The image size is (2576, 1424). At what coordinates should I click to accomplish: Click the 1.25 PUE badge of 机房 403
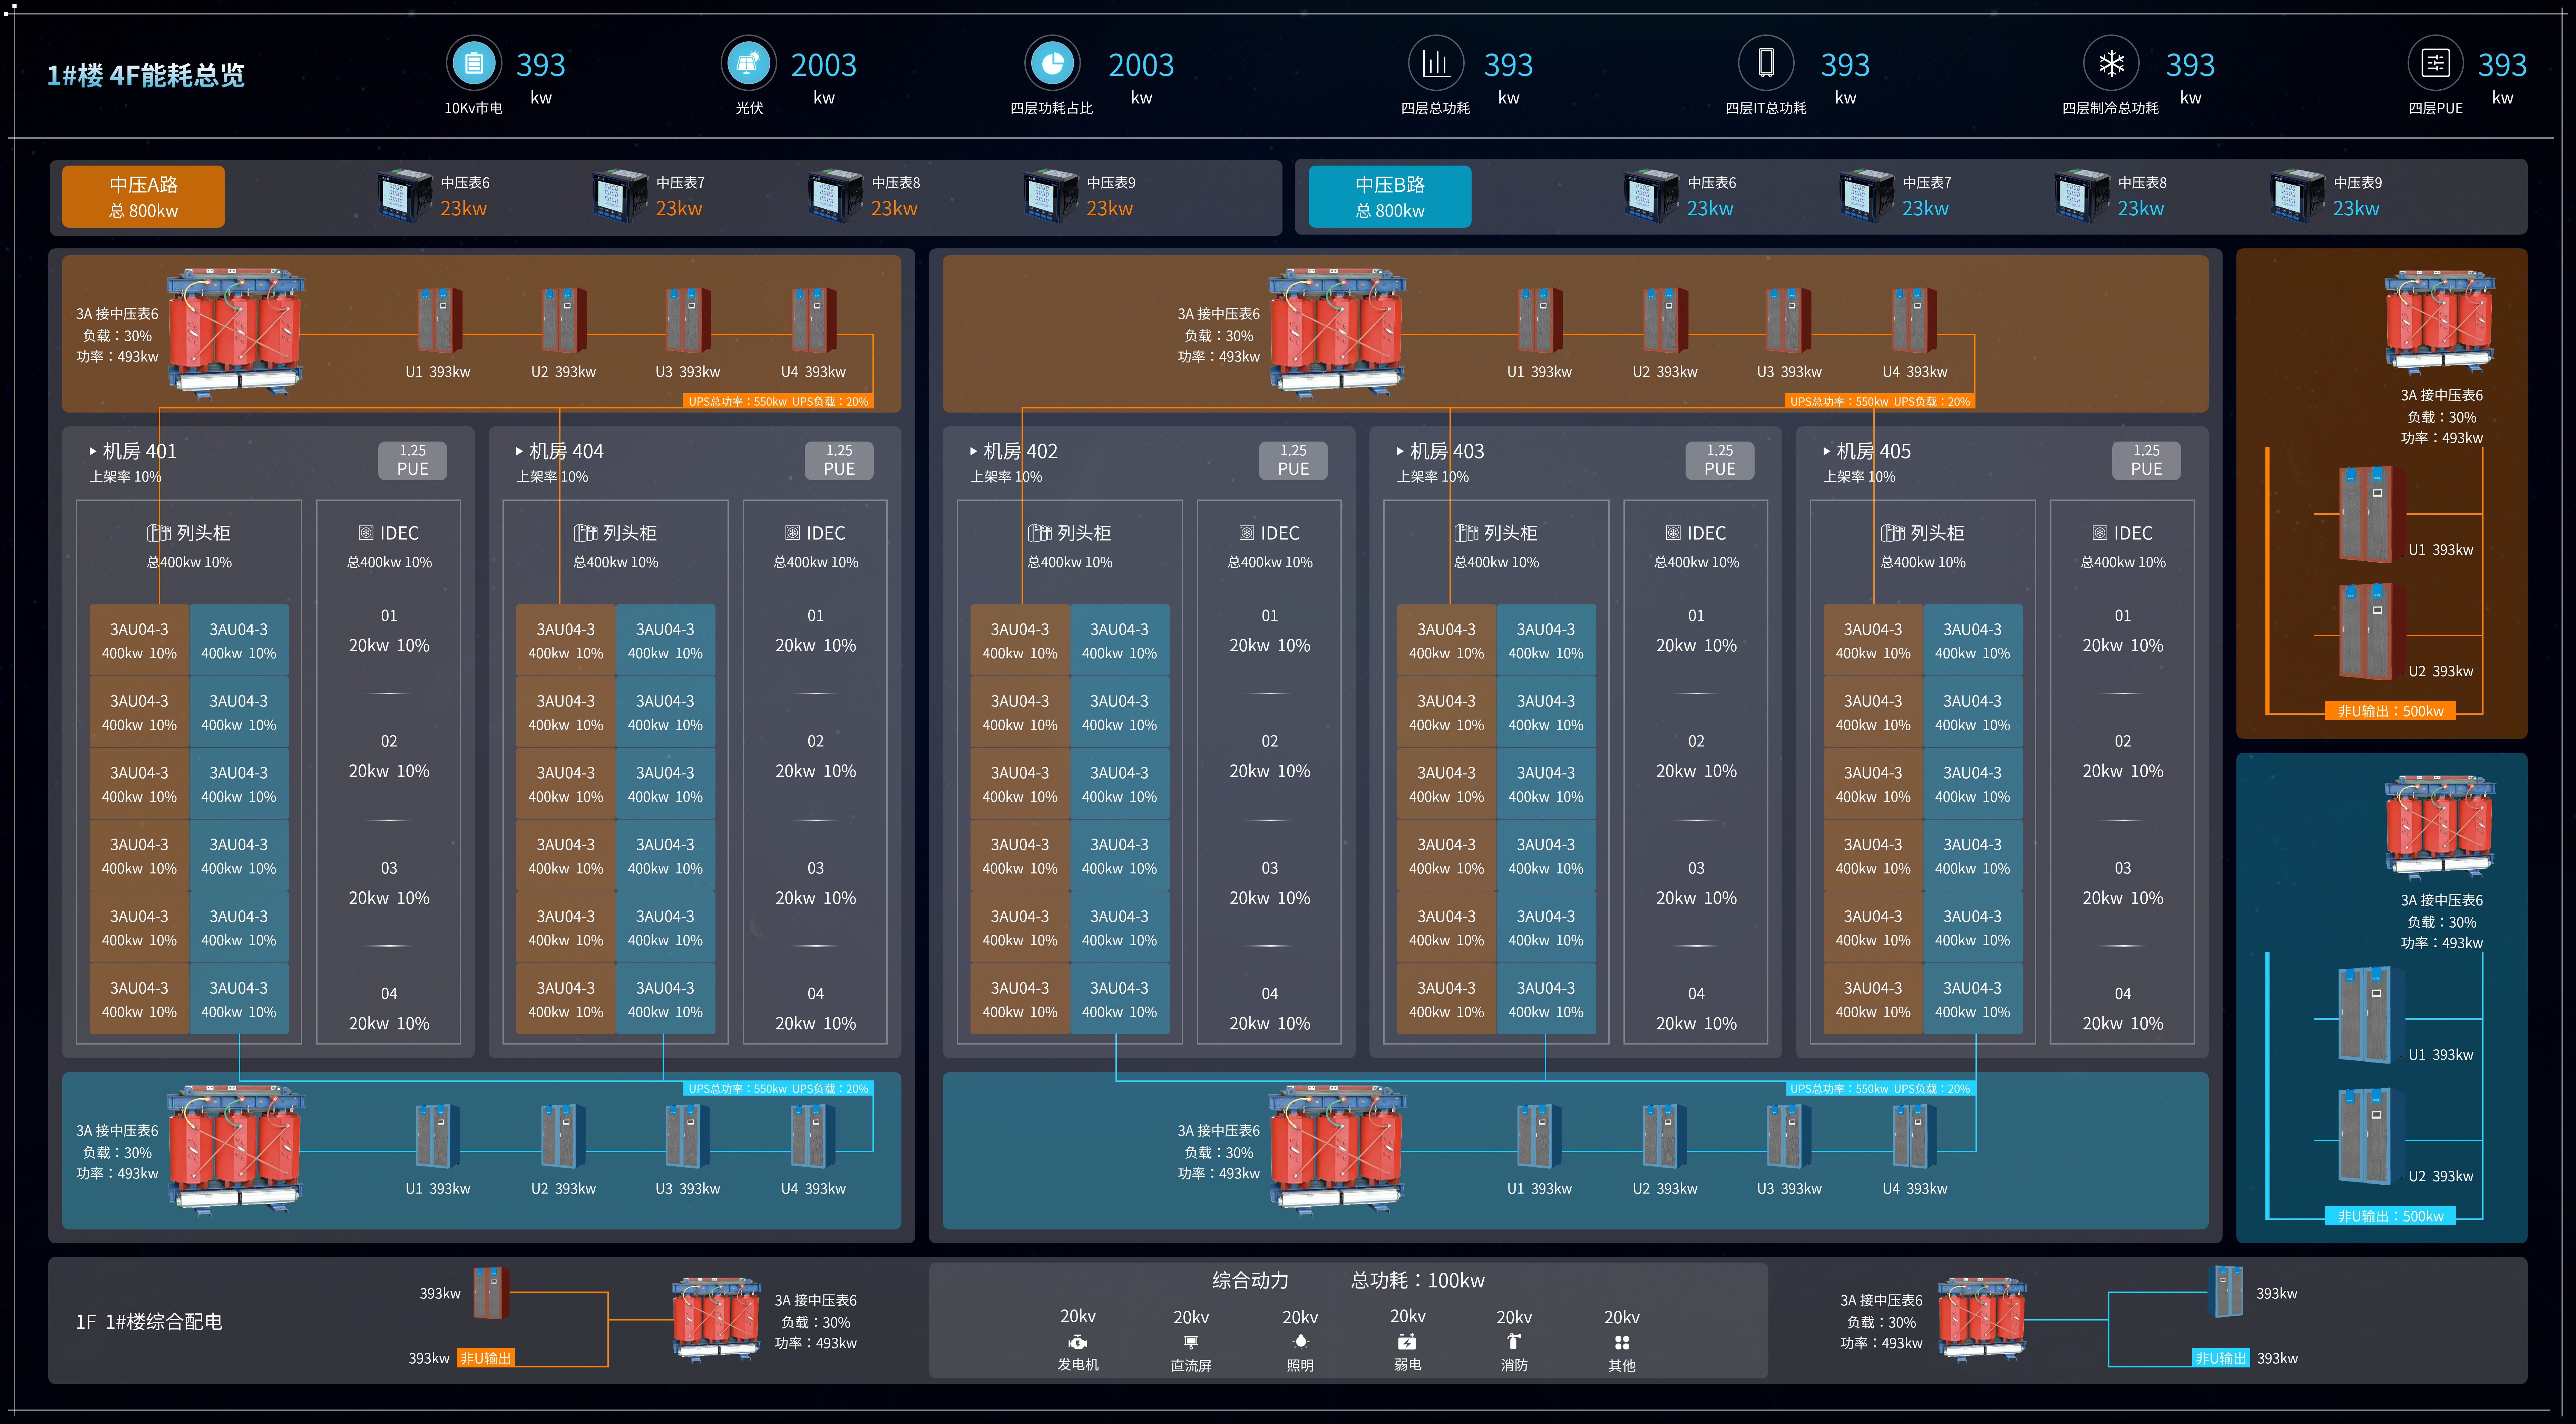tap(1720, 461)
